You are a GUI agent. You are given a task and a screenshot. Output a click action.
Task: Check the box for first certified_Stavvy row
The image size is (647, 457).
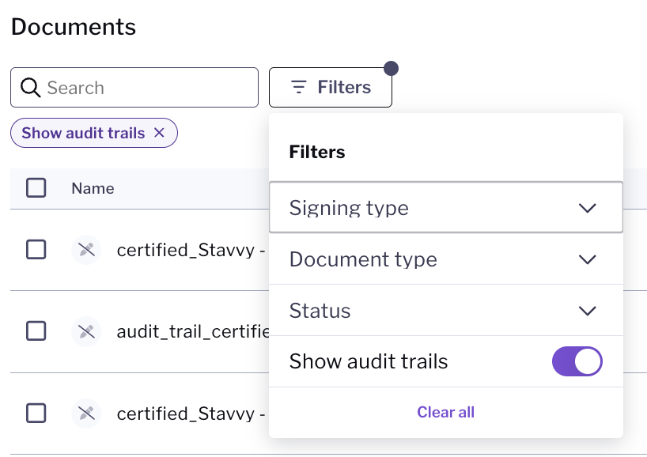click(x=36, y=250)
